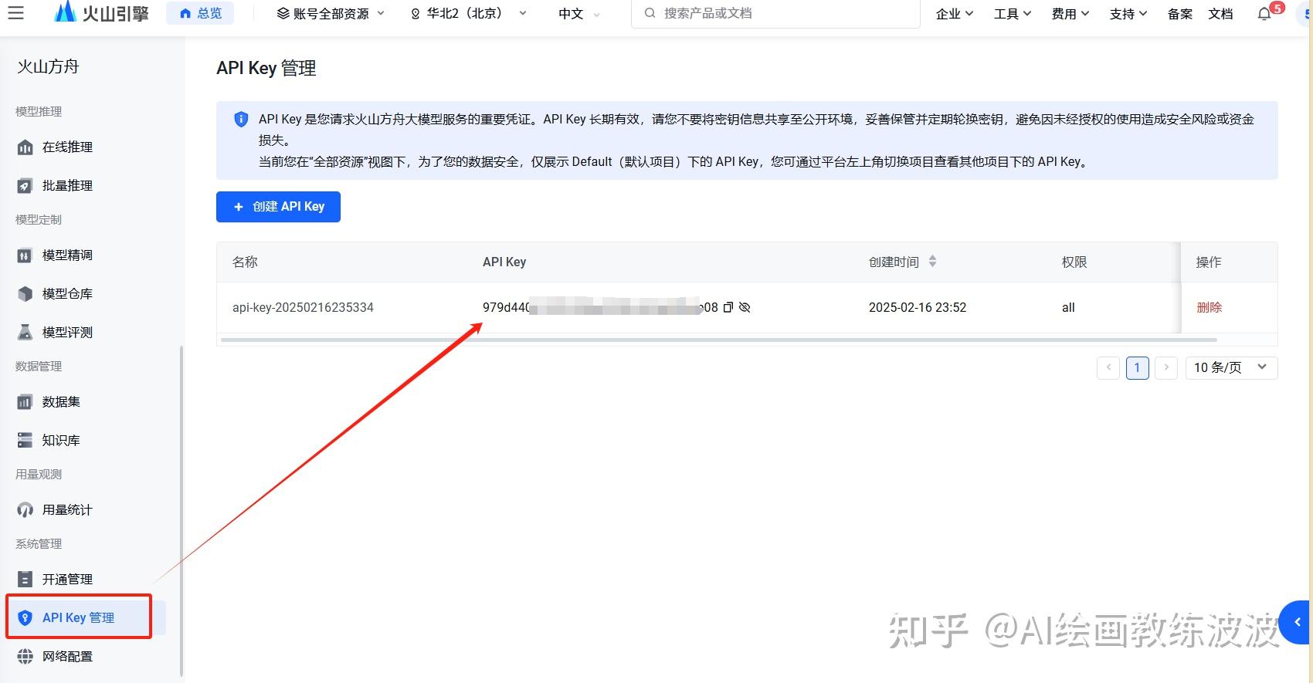Screen dimensions: 1313x683
Task: Expand the 华北2（北京）region selector
Action: pyautogui.click(x=468, y=13)
